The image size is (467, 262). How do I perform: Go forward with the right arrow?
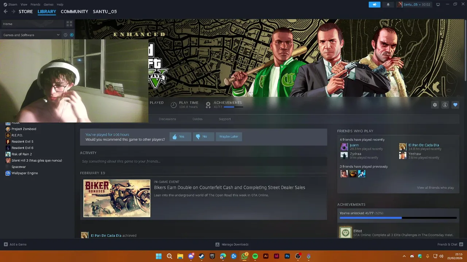tap(13, 12)
